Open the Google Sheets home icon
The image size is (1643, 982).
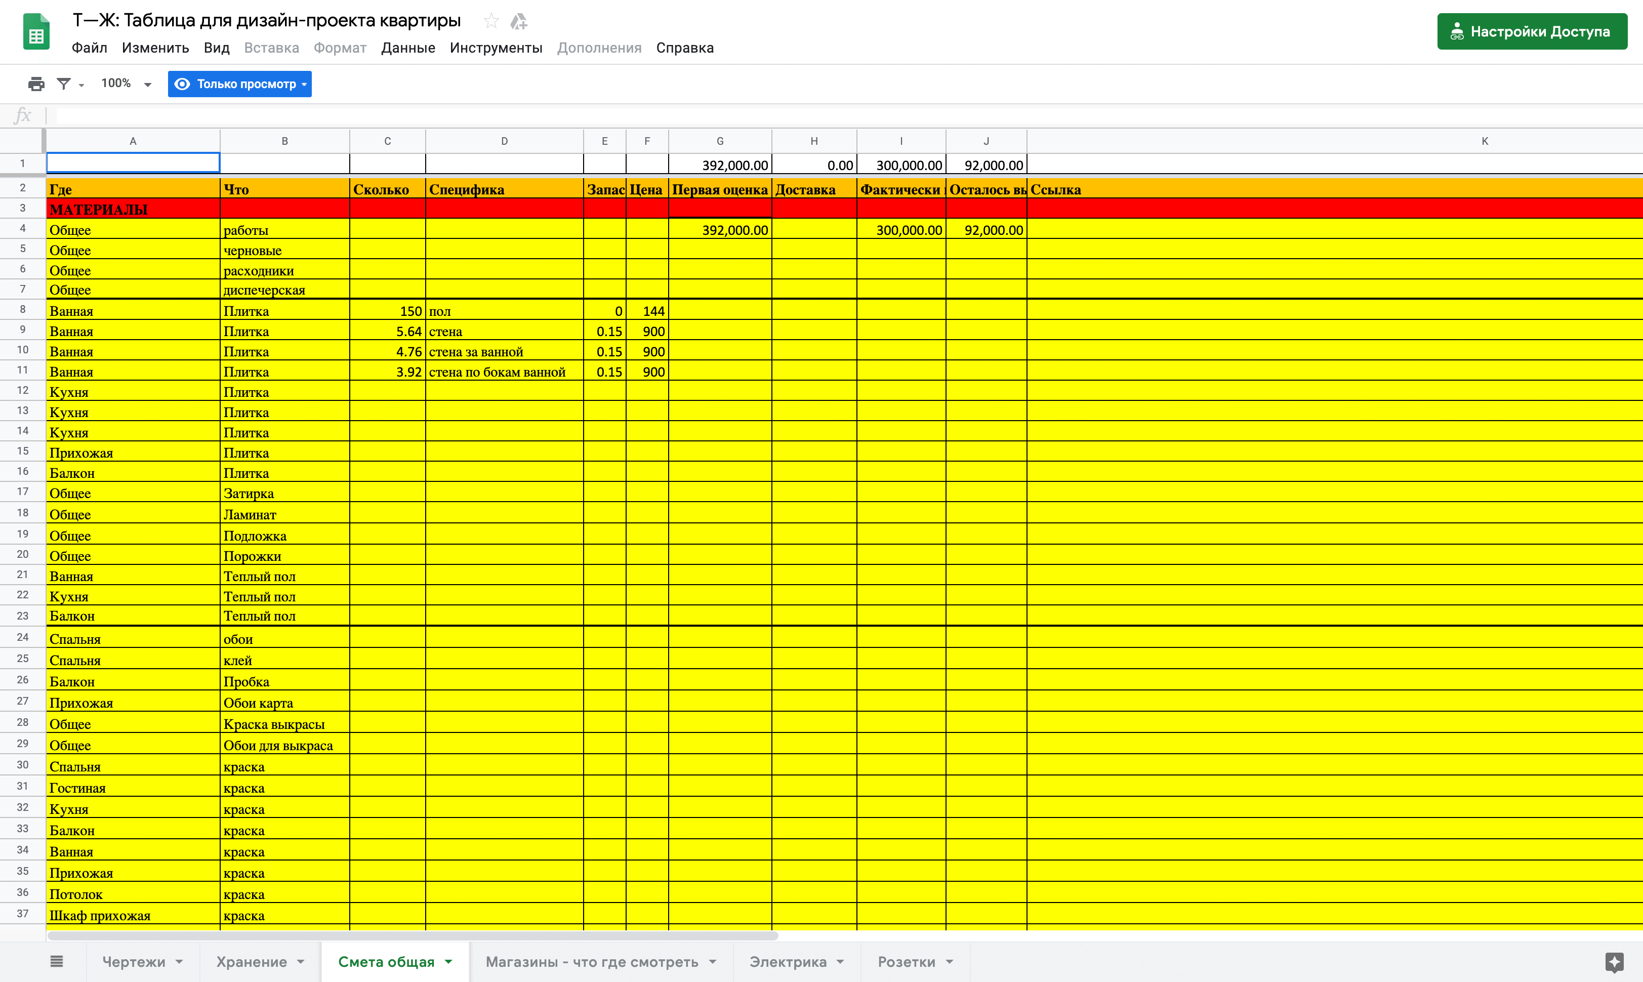(36, 32)
